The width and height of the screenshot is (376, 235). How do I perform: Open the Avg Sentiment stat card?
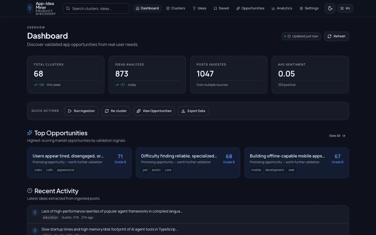pyautogui.click(x=310, y=75)
